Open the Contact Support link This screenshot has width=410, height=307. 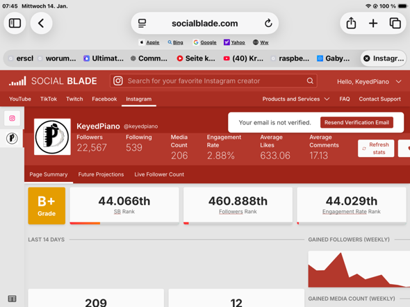coord(379,99)
